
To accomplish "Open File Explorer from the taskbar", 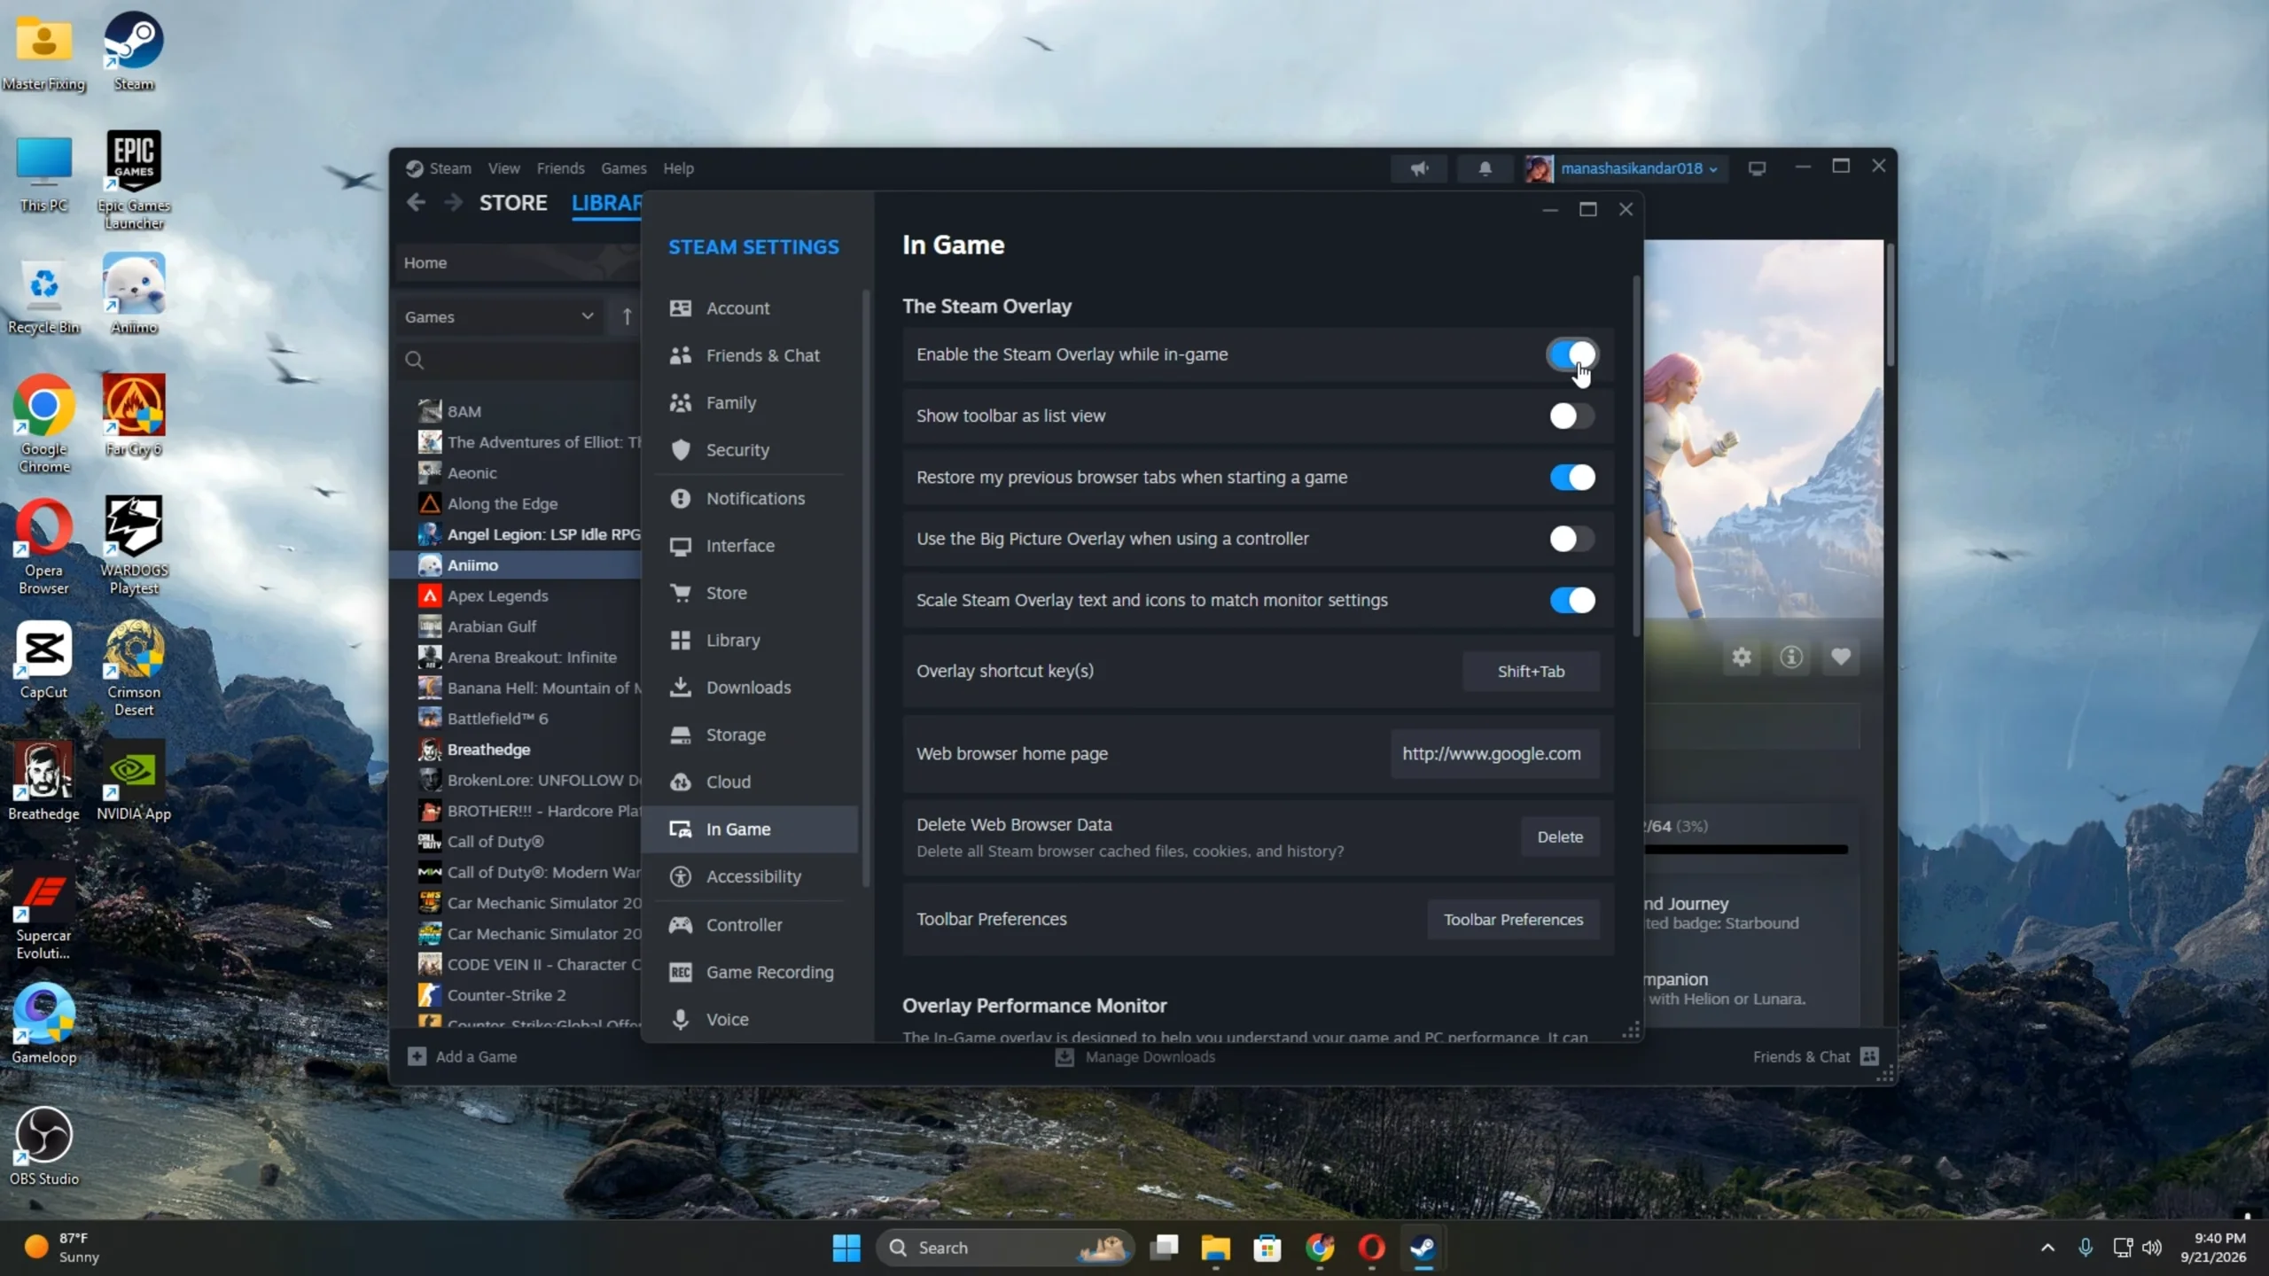I will pos(1215,1248).
